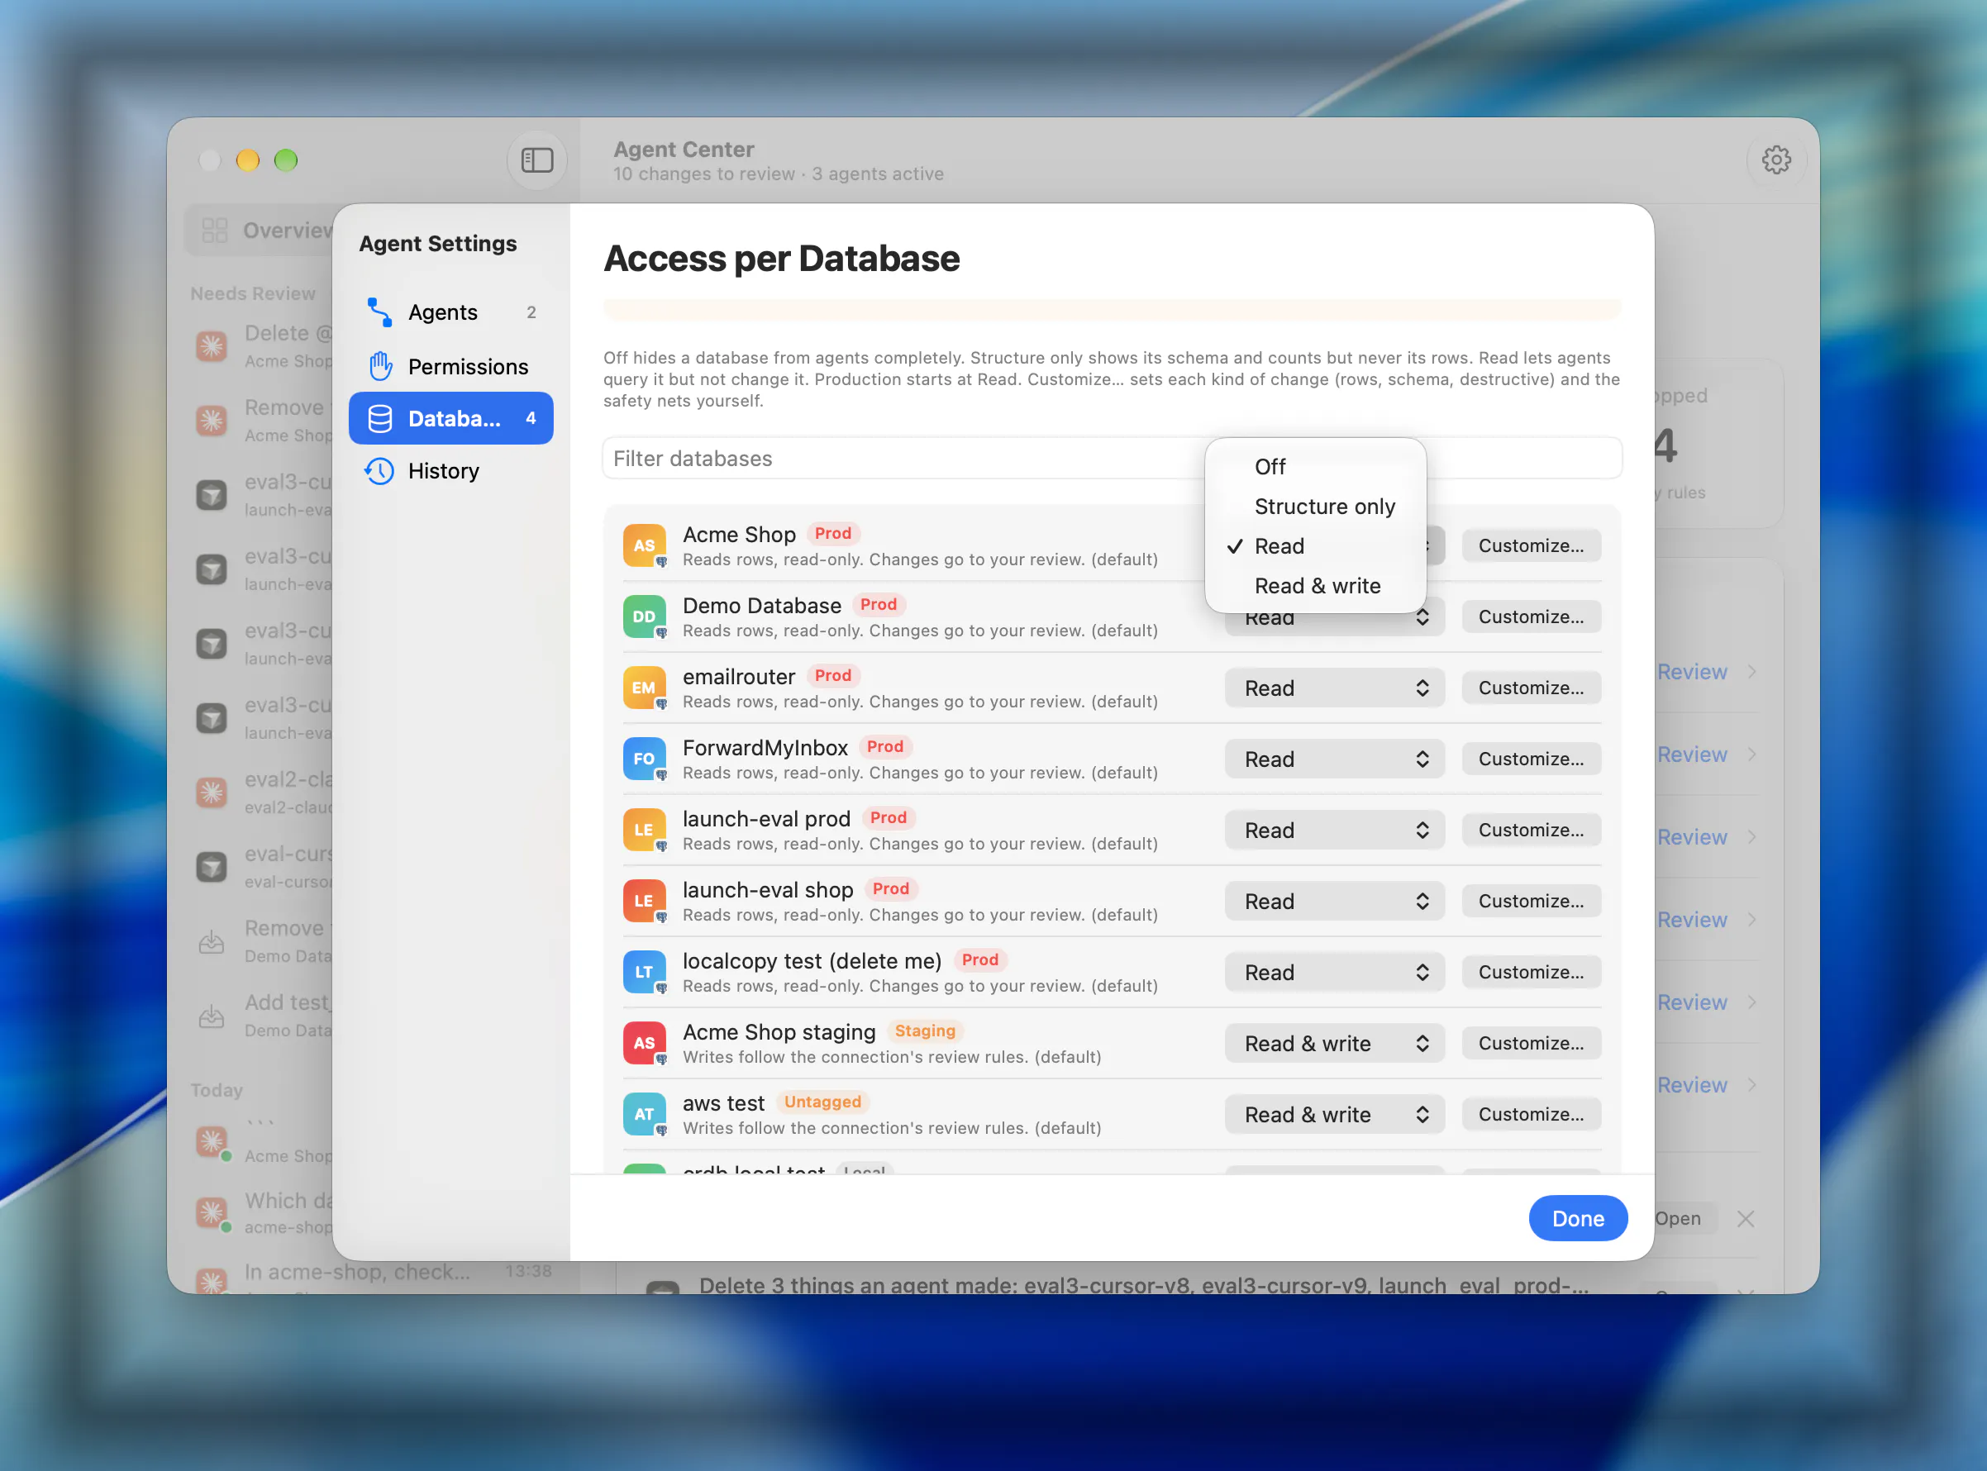Click Customize for ForwardMyInbox
This screenshot has height=1471, width=1987.
(1531, 759)
